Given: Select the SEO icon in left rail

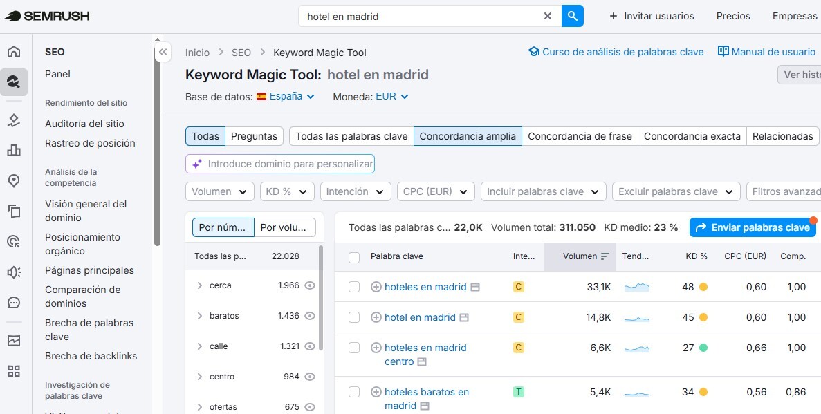Looking at the screenshot, I should click(x=14, y=82).
